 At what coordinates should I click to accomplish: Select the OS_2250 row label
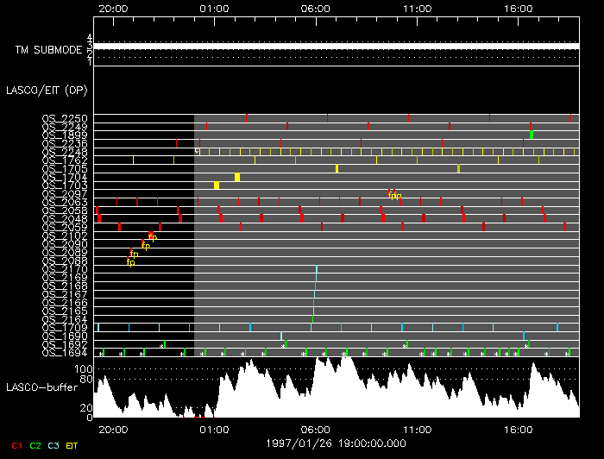[x=64, y=118]
